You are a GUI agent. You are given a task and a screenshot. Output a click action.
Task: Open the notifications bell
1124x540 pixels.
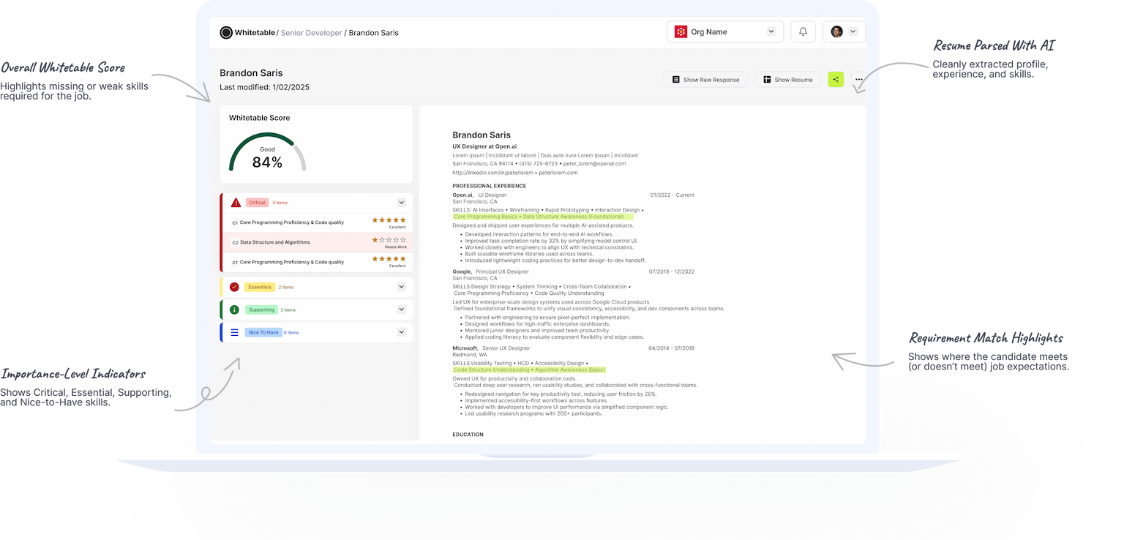click(x=803, y=31)
